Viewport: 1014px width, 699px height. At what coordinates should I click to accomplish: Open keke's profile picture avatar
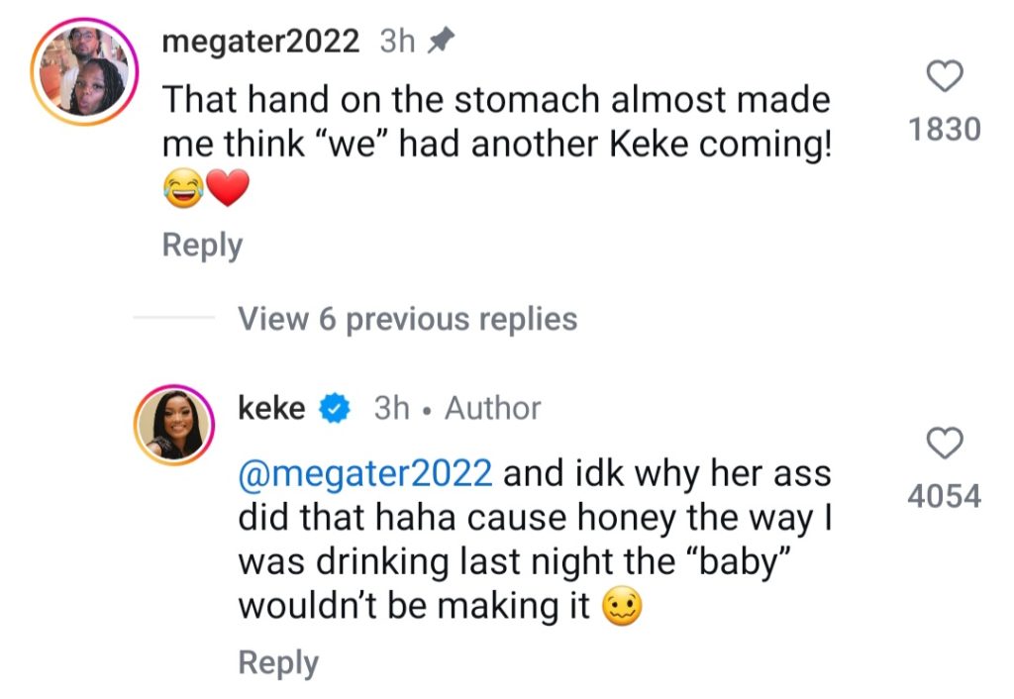[173, 425]
